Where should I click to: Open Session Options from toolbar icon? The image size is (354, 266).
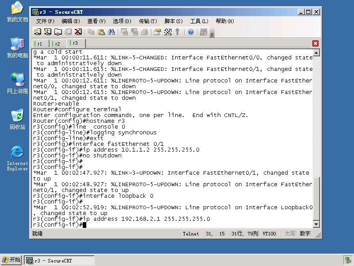click(158, 32)
